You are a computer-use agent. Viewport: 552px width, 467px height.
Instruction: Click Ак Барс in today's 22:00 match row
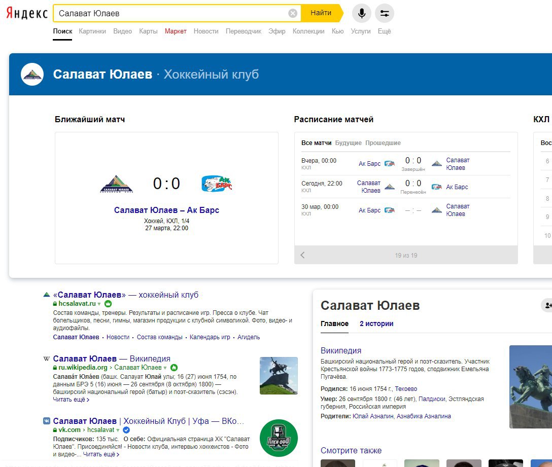[x=457, y=187]
